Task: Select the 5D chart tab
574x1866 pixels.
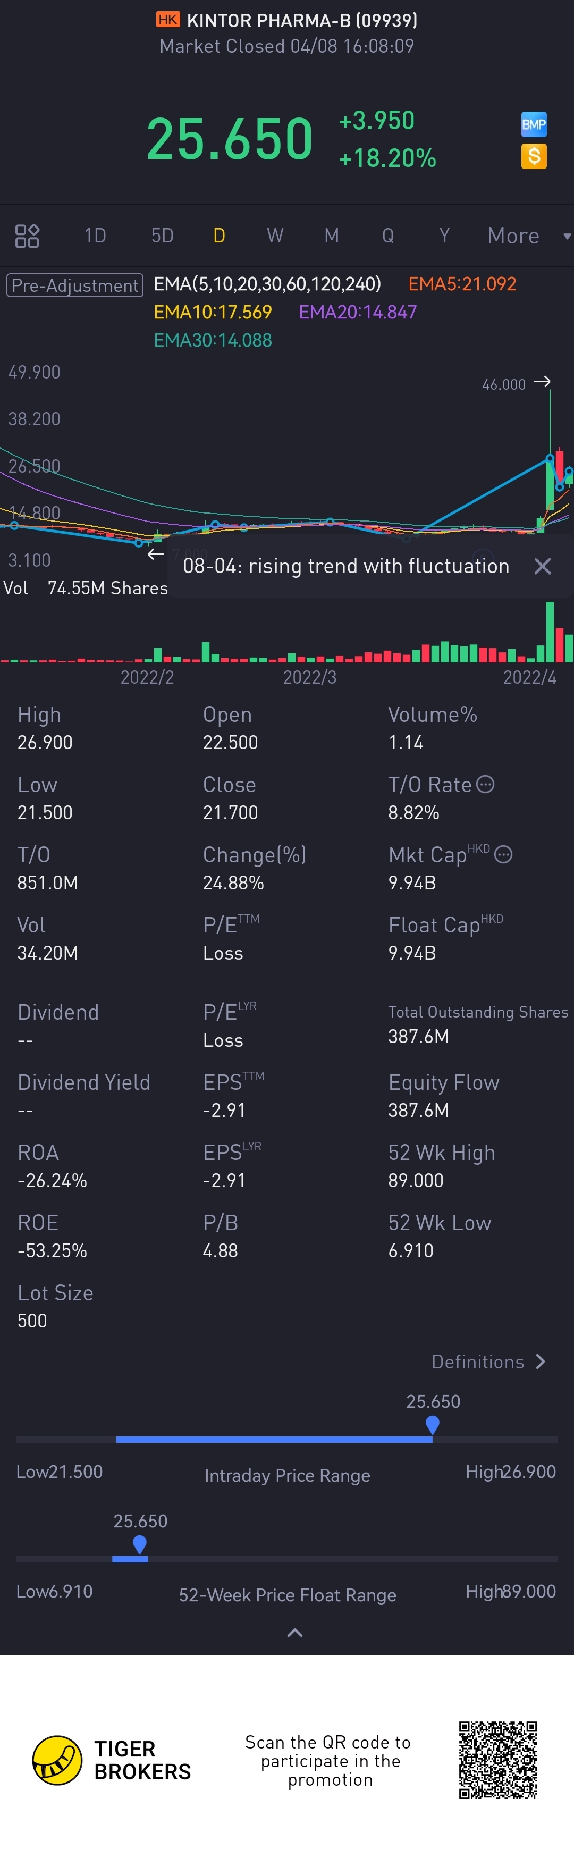Action: point(162,236)
